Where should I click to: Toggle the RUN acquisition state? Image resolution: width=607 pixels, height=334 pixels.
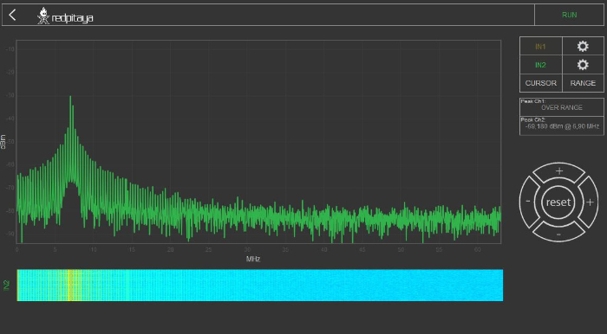(569, 15)
